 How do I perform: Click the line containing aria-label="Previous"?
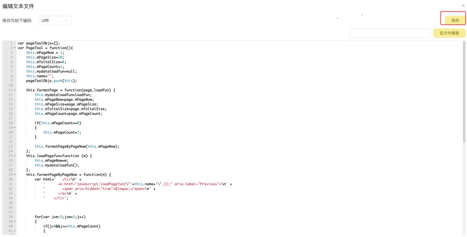pyautogui.click(x=137, y=184)
